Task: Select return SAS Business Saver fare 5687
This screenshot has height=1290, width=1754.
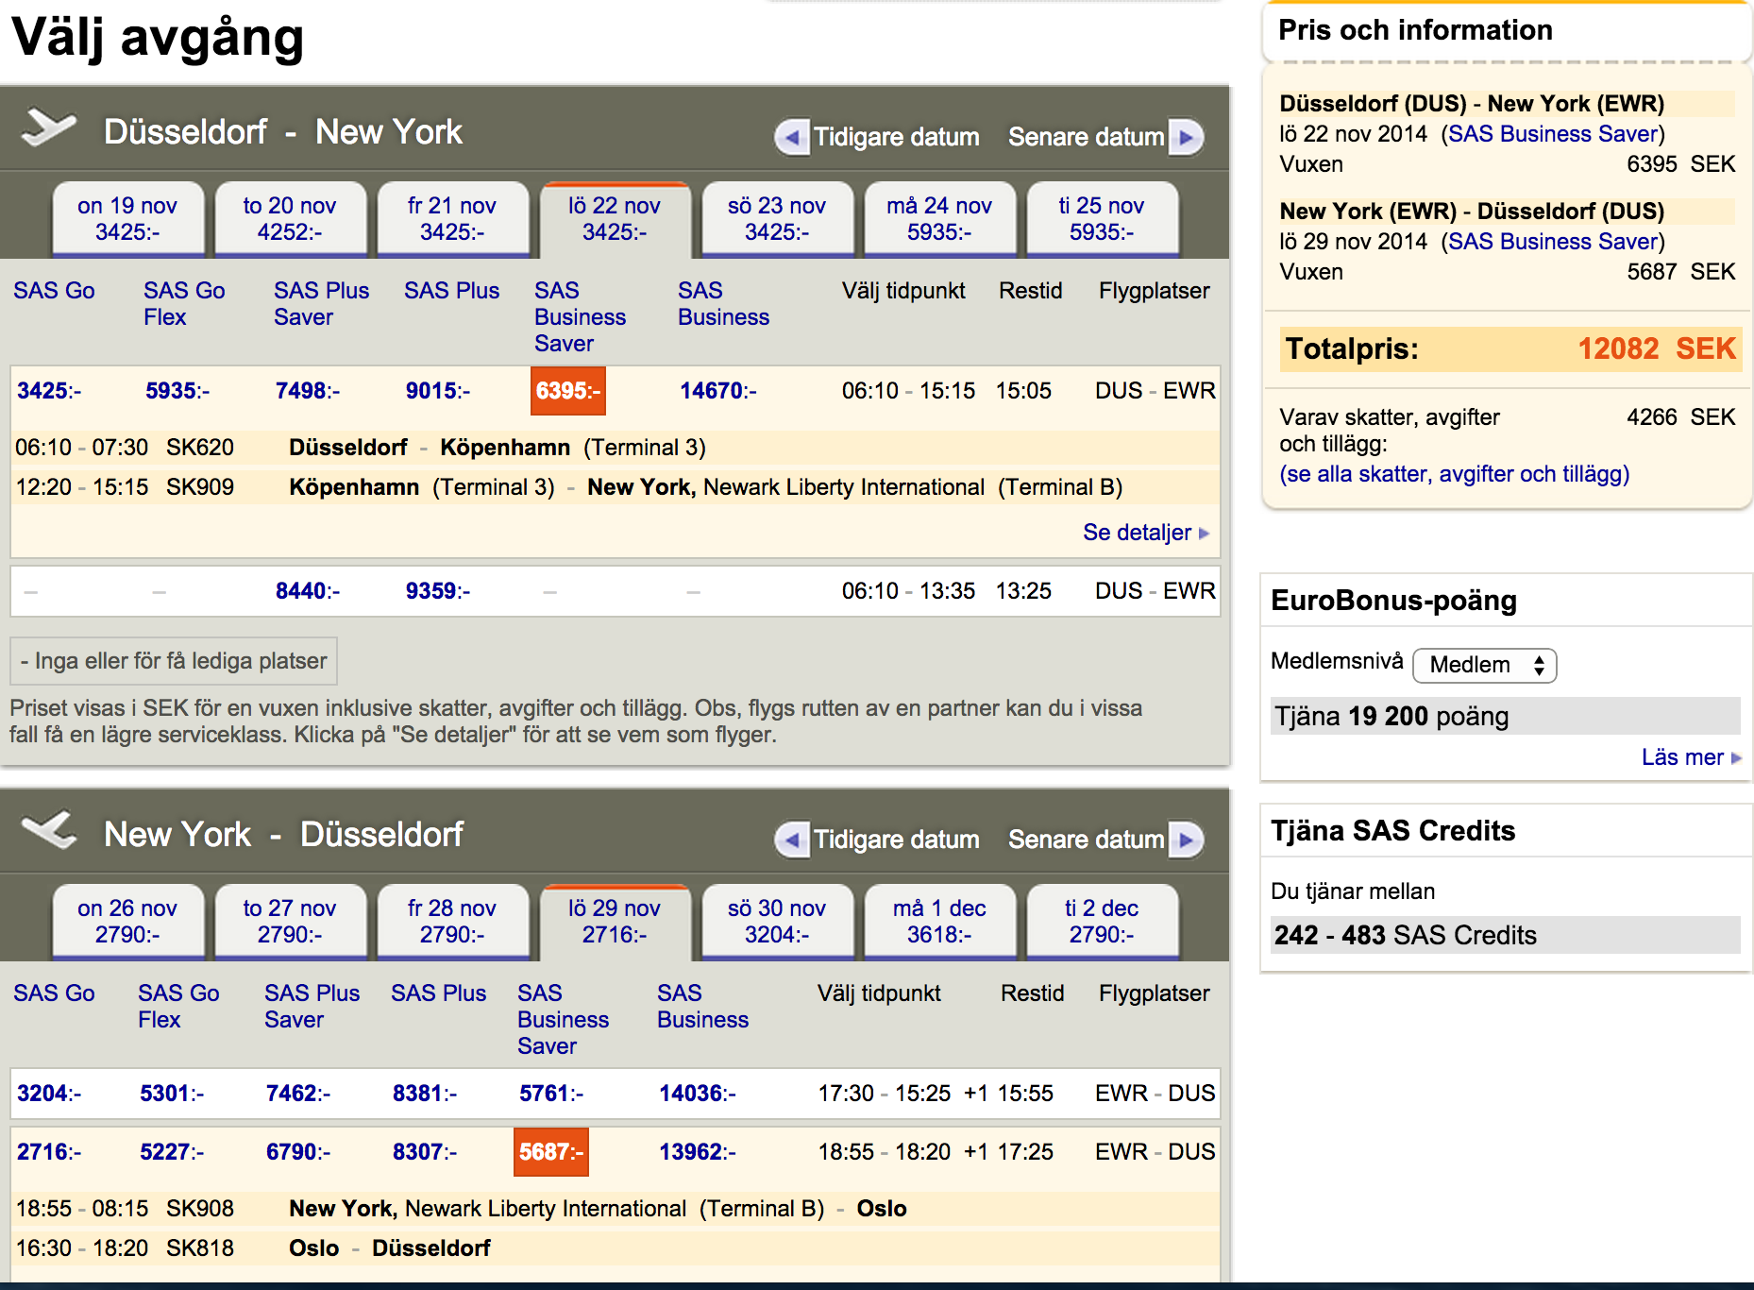Action: click(x=550, y=1152)
